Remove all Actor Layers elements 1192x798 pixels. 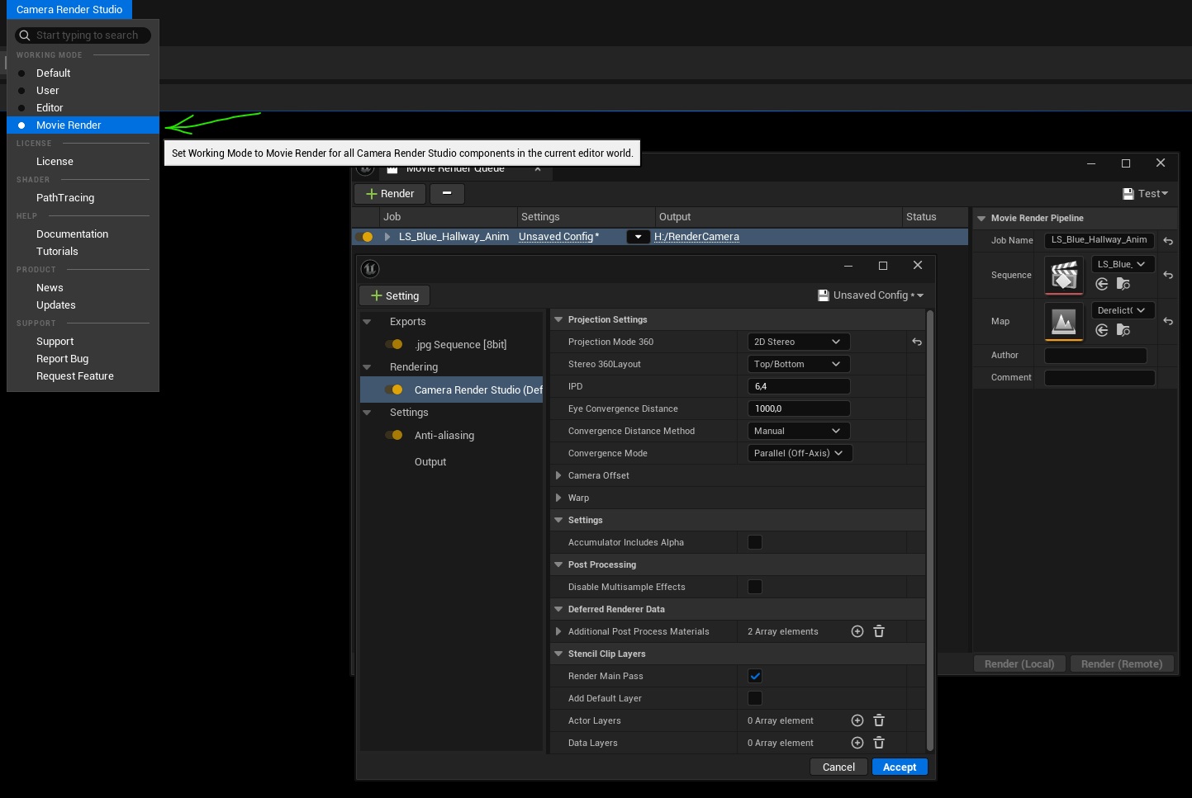tap(879, 720)
